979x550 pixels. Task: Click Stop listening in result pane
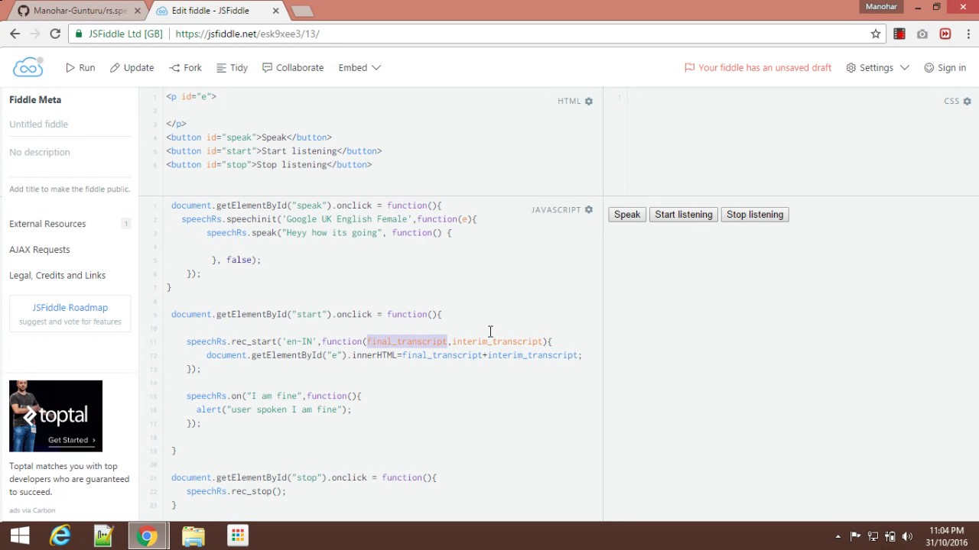pos(754,215)
